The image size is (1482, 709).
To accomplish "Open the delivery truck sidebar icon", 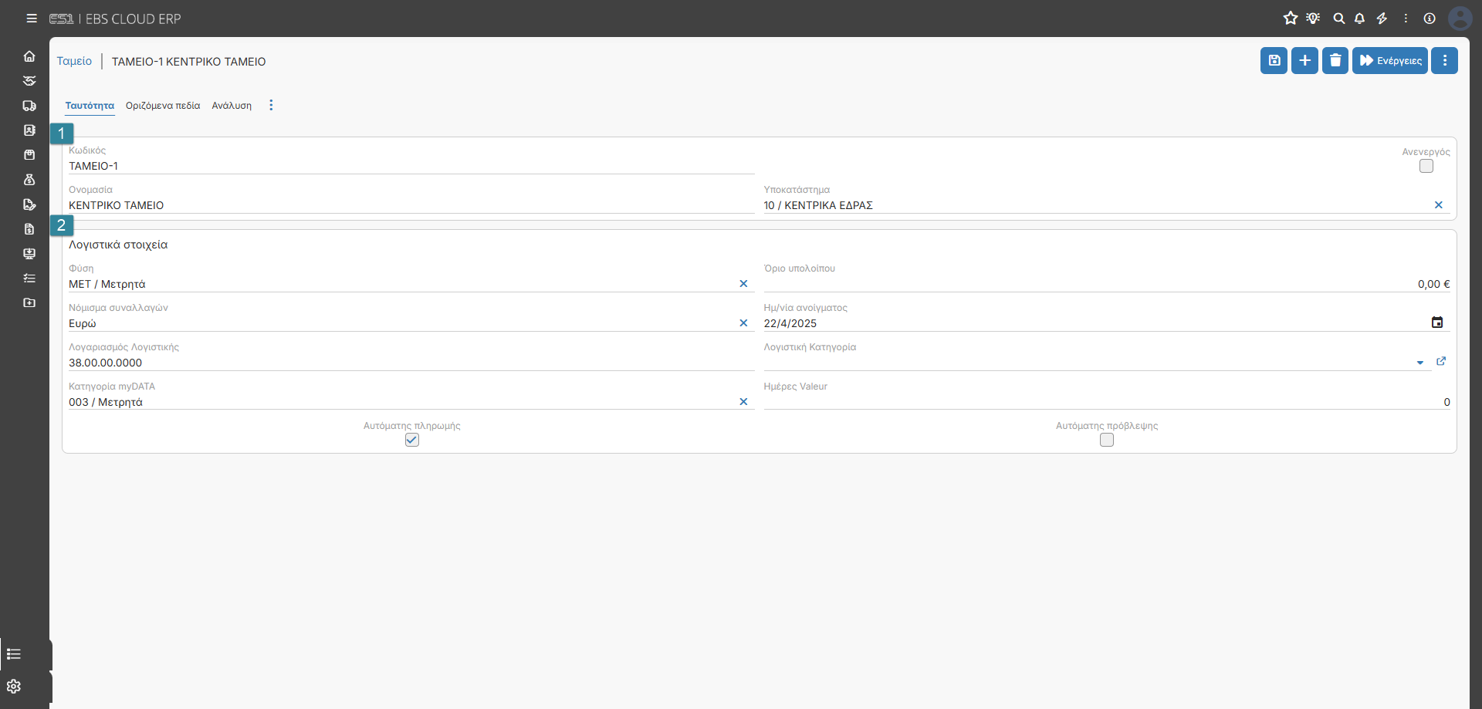I will pyautogui.click(x=29, y=106).
